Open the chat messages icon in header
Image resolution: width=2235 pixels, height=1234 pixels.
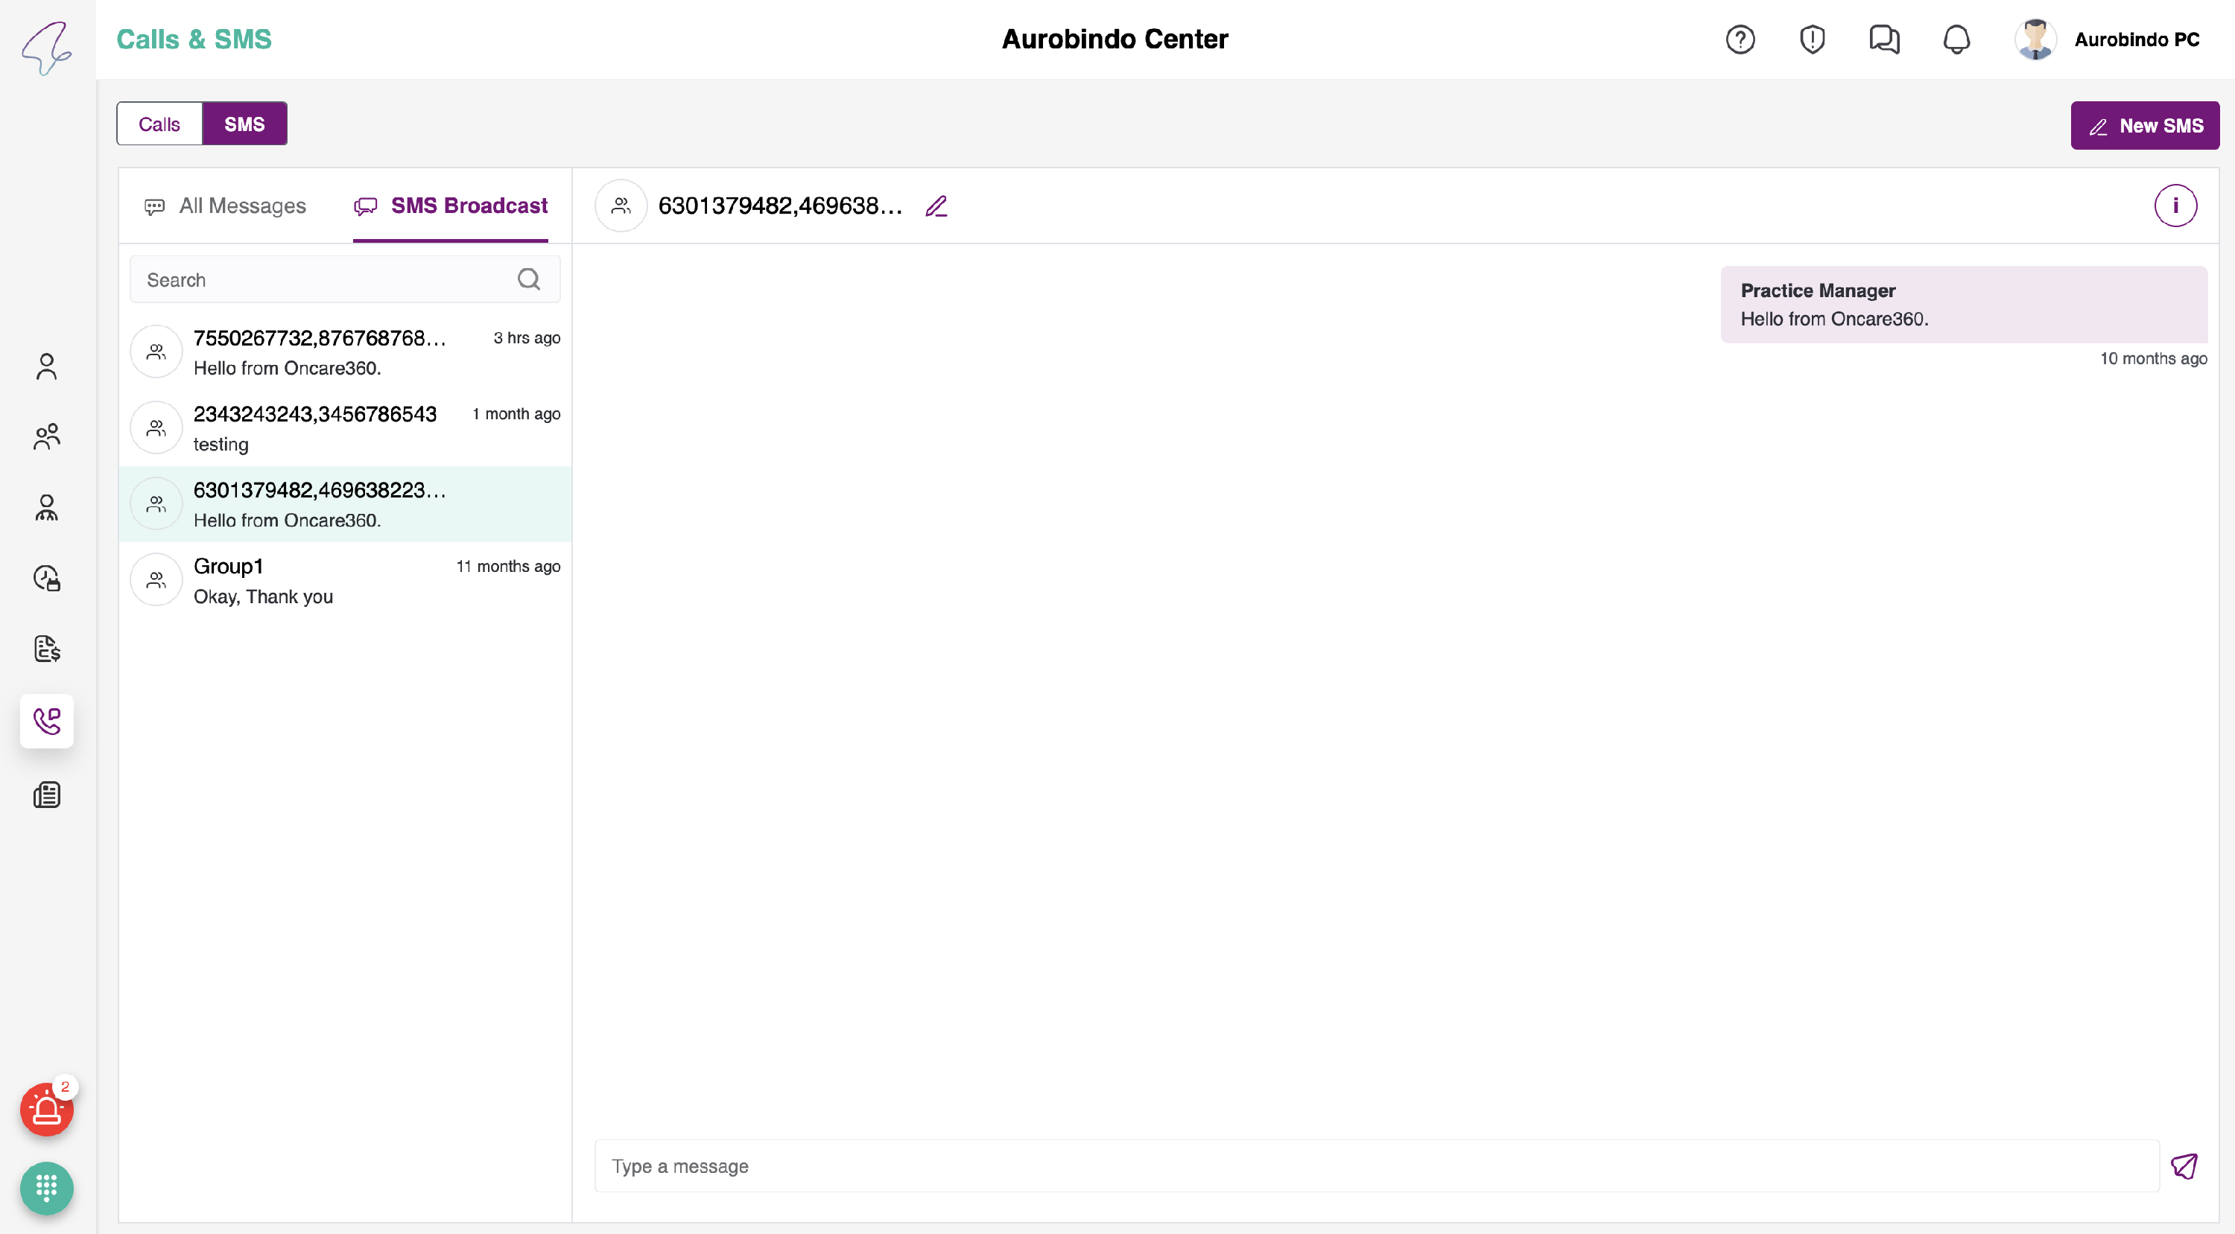coord(1883,40)
